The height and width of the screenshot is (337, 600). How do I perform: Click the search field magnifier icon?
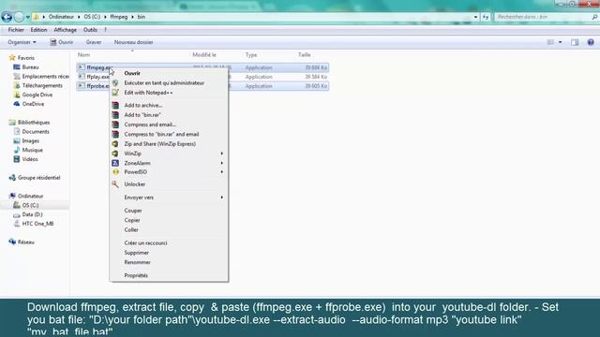[x=594, y=17]
